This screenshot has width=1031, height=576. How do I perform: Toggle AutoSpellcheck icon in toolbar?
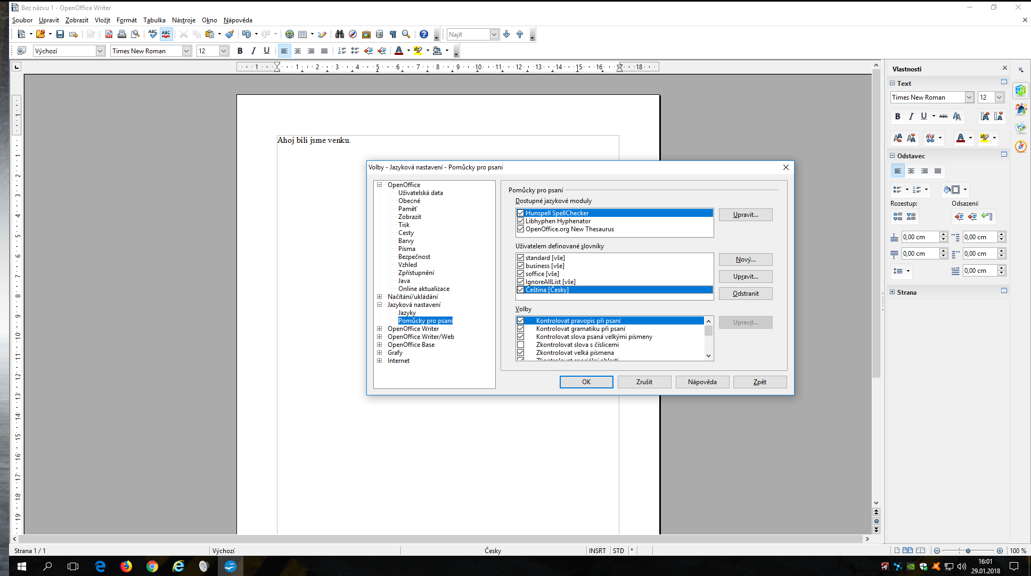166,34
